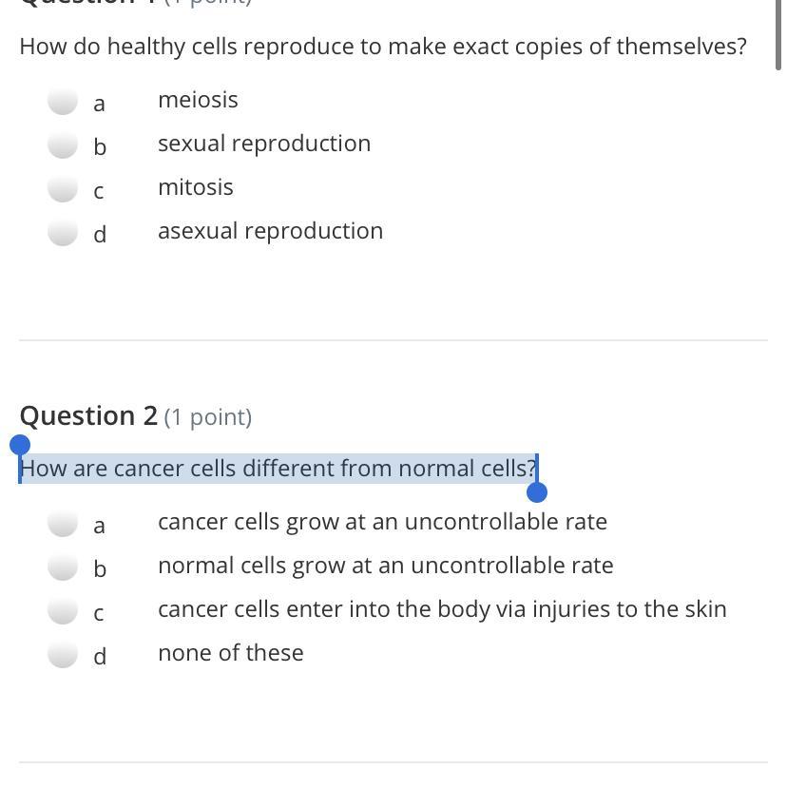The image size is (787, 788).
Task: Select mitosis radio button
Action: click(x=63, y=187)
